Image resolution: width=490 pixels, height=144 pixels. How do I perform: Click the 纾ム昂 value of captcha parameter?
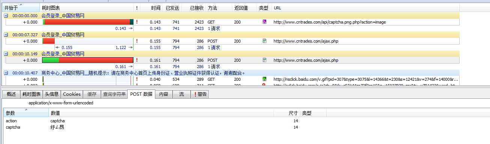click(57, 127)
